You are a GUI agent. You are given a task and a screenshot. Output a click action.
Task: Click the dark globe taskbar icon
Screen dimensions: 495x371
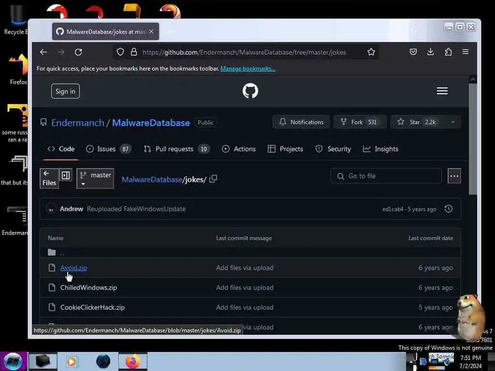(x=103, y=361)
